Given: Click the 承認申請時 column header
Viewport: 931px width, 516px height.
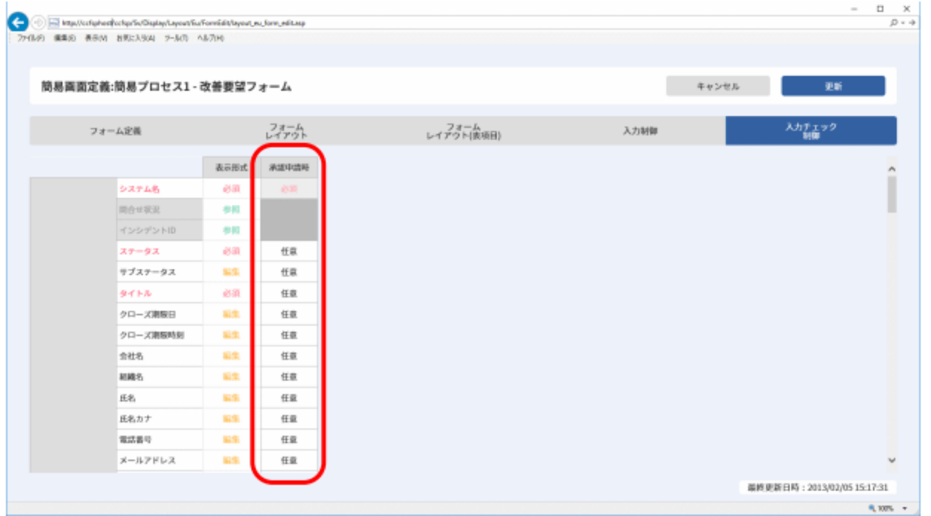Looking at the screenshot, I should pyautogui.click(x=289, y=168).
